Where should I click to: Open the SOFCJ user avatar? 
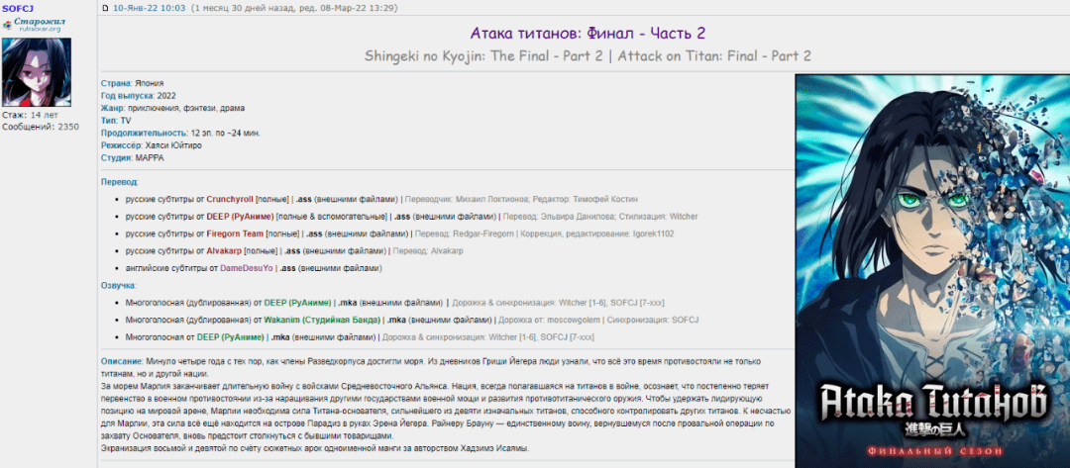[x=37, y=72]
